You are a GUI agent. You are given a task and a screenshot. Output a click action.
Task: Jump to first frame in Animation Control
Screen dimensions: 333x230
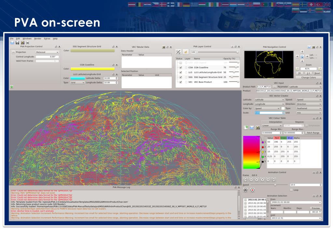[245, 180]
